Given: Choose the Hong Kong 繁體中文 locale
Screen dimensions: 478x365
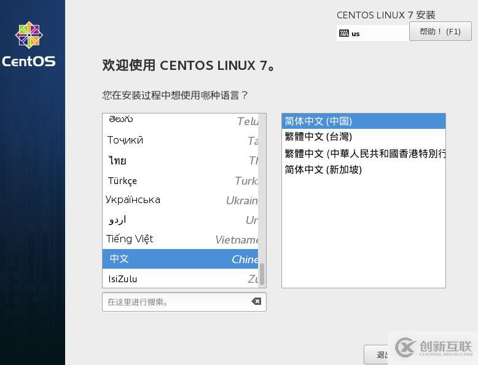Looking at the screenshot, I should [x=363, y=153].
